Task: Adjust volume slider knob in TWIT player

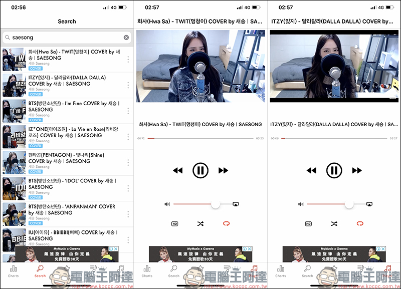Action: [x=216, y=204]
